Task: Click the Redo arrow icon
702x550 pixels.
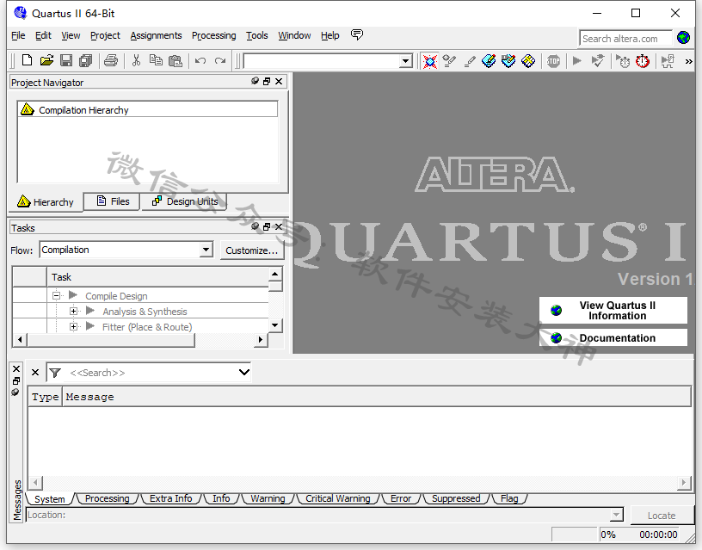Action: [220, 60]
